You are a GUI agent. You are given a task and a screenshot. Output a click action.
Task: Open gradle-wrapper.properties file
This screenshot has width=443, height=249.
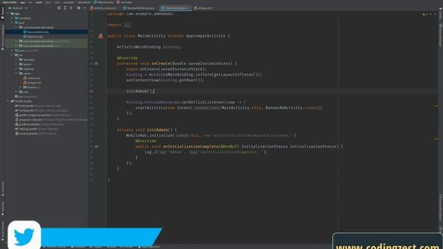pos(43,115)
